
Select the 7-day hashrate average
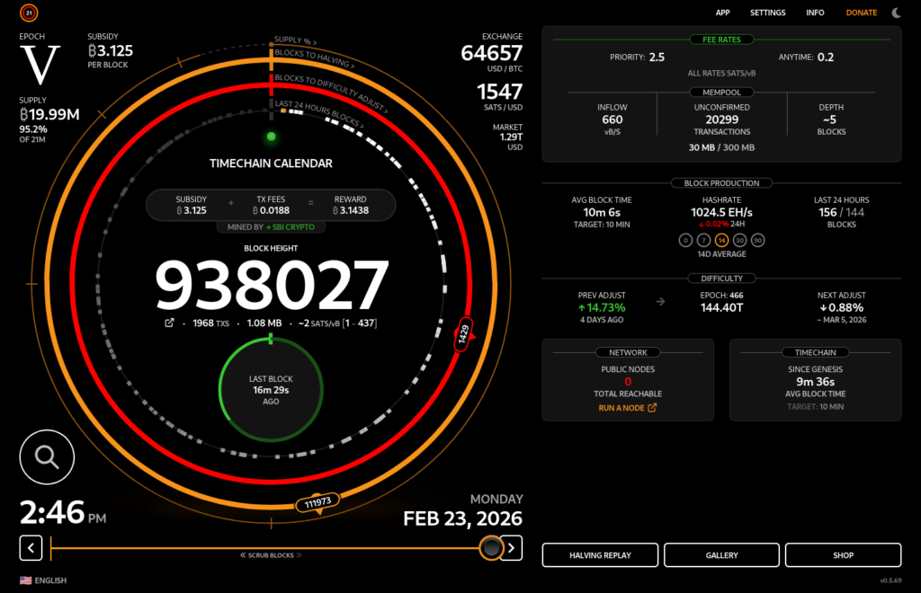[x=703, y=241]
